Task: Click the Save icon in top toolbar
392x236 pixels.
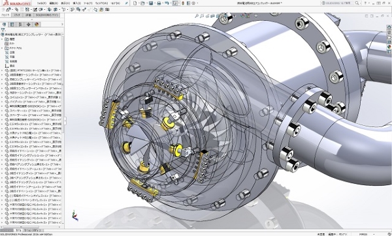Action: [151, 3]
